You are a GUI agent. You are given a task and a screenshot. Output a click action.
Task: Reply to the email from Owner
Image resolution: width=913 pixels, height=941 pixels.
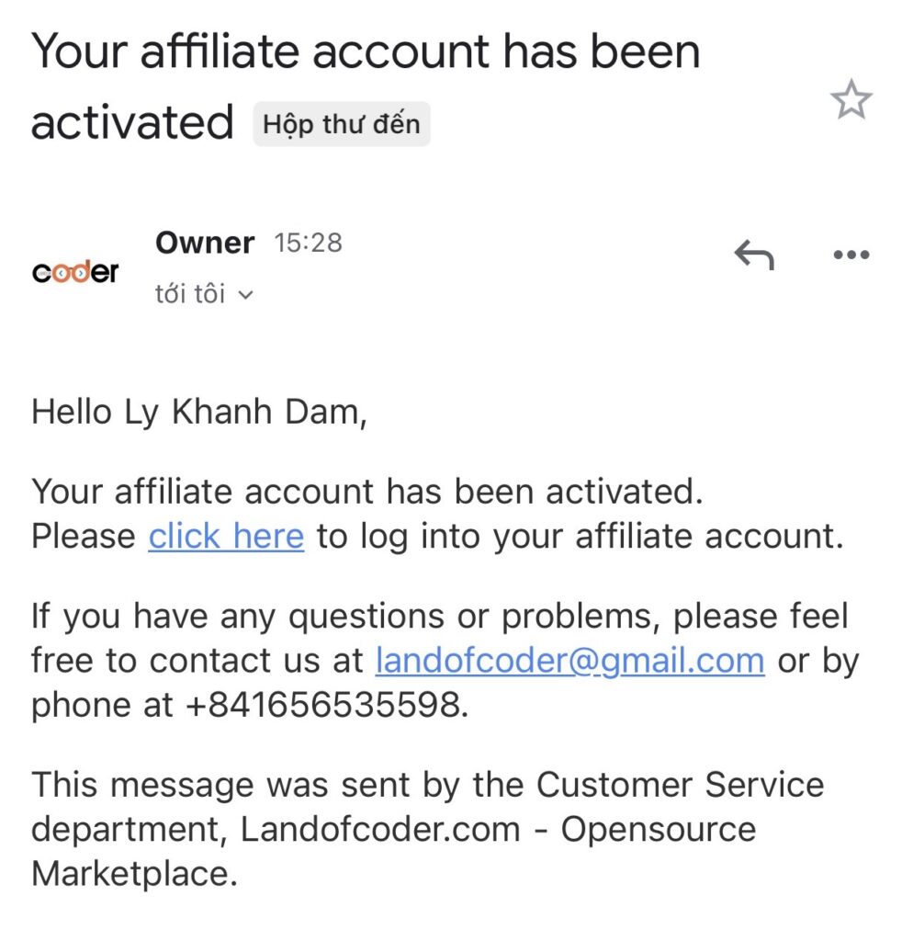tap(754, 255)
